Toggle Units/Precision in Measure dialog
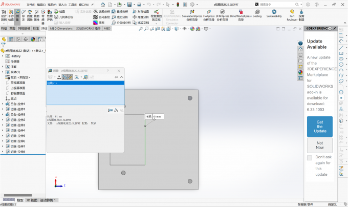The width and height of the screenshot is (348, 207). point(58,77)
